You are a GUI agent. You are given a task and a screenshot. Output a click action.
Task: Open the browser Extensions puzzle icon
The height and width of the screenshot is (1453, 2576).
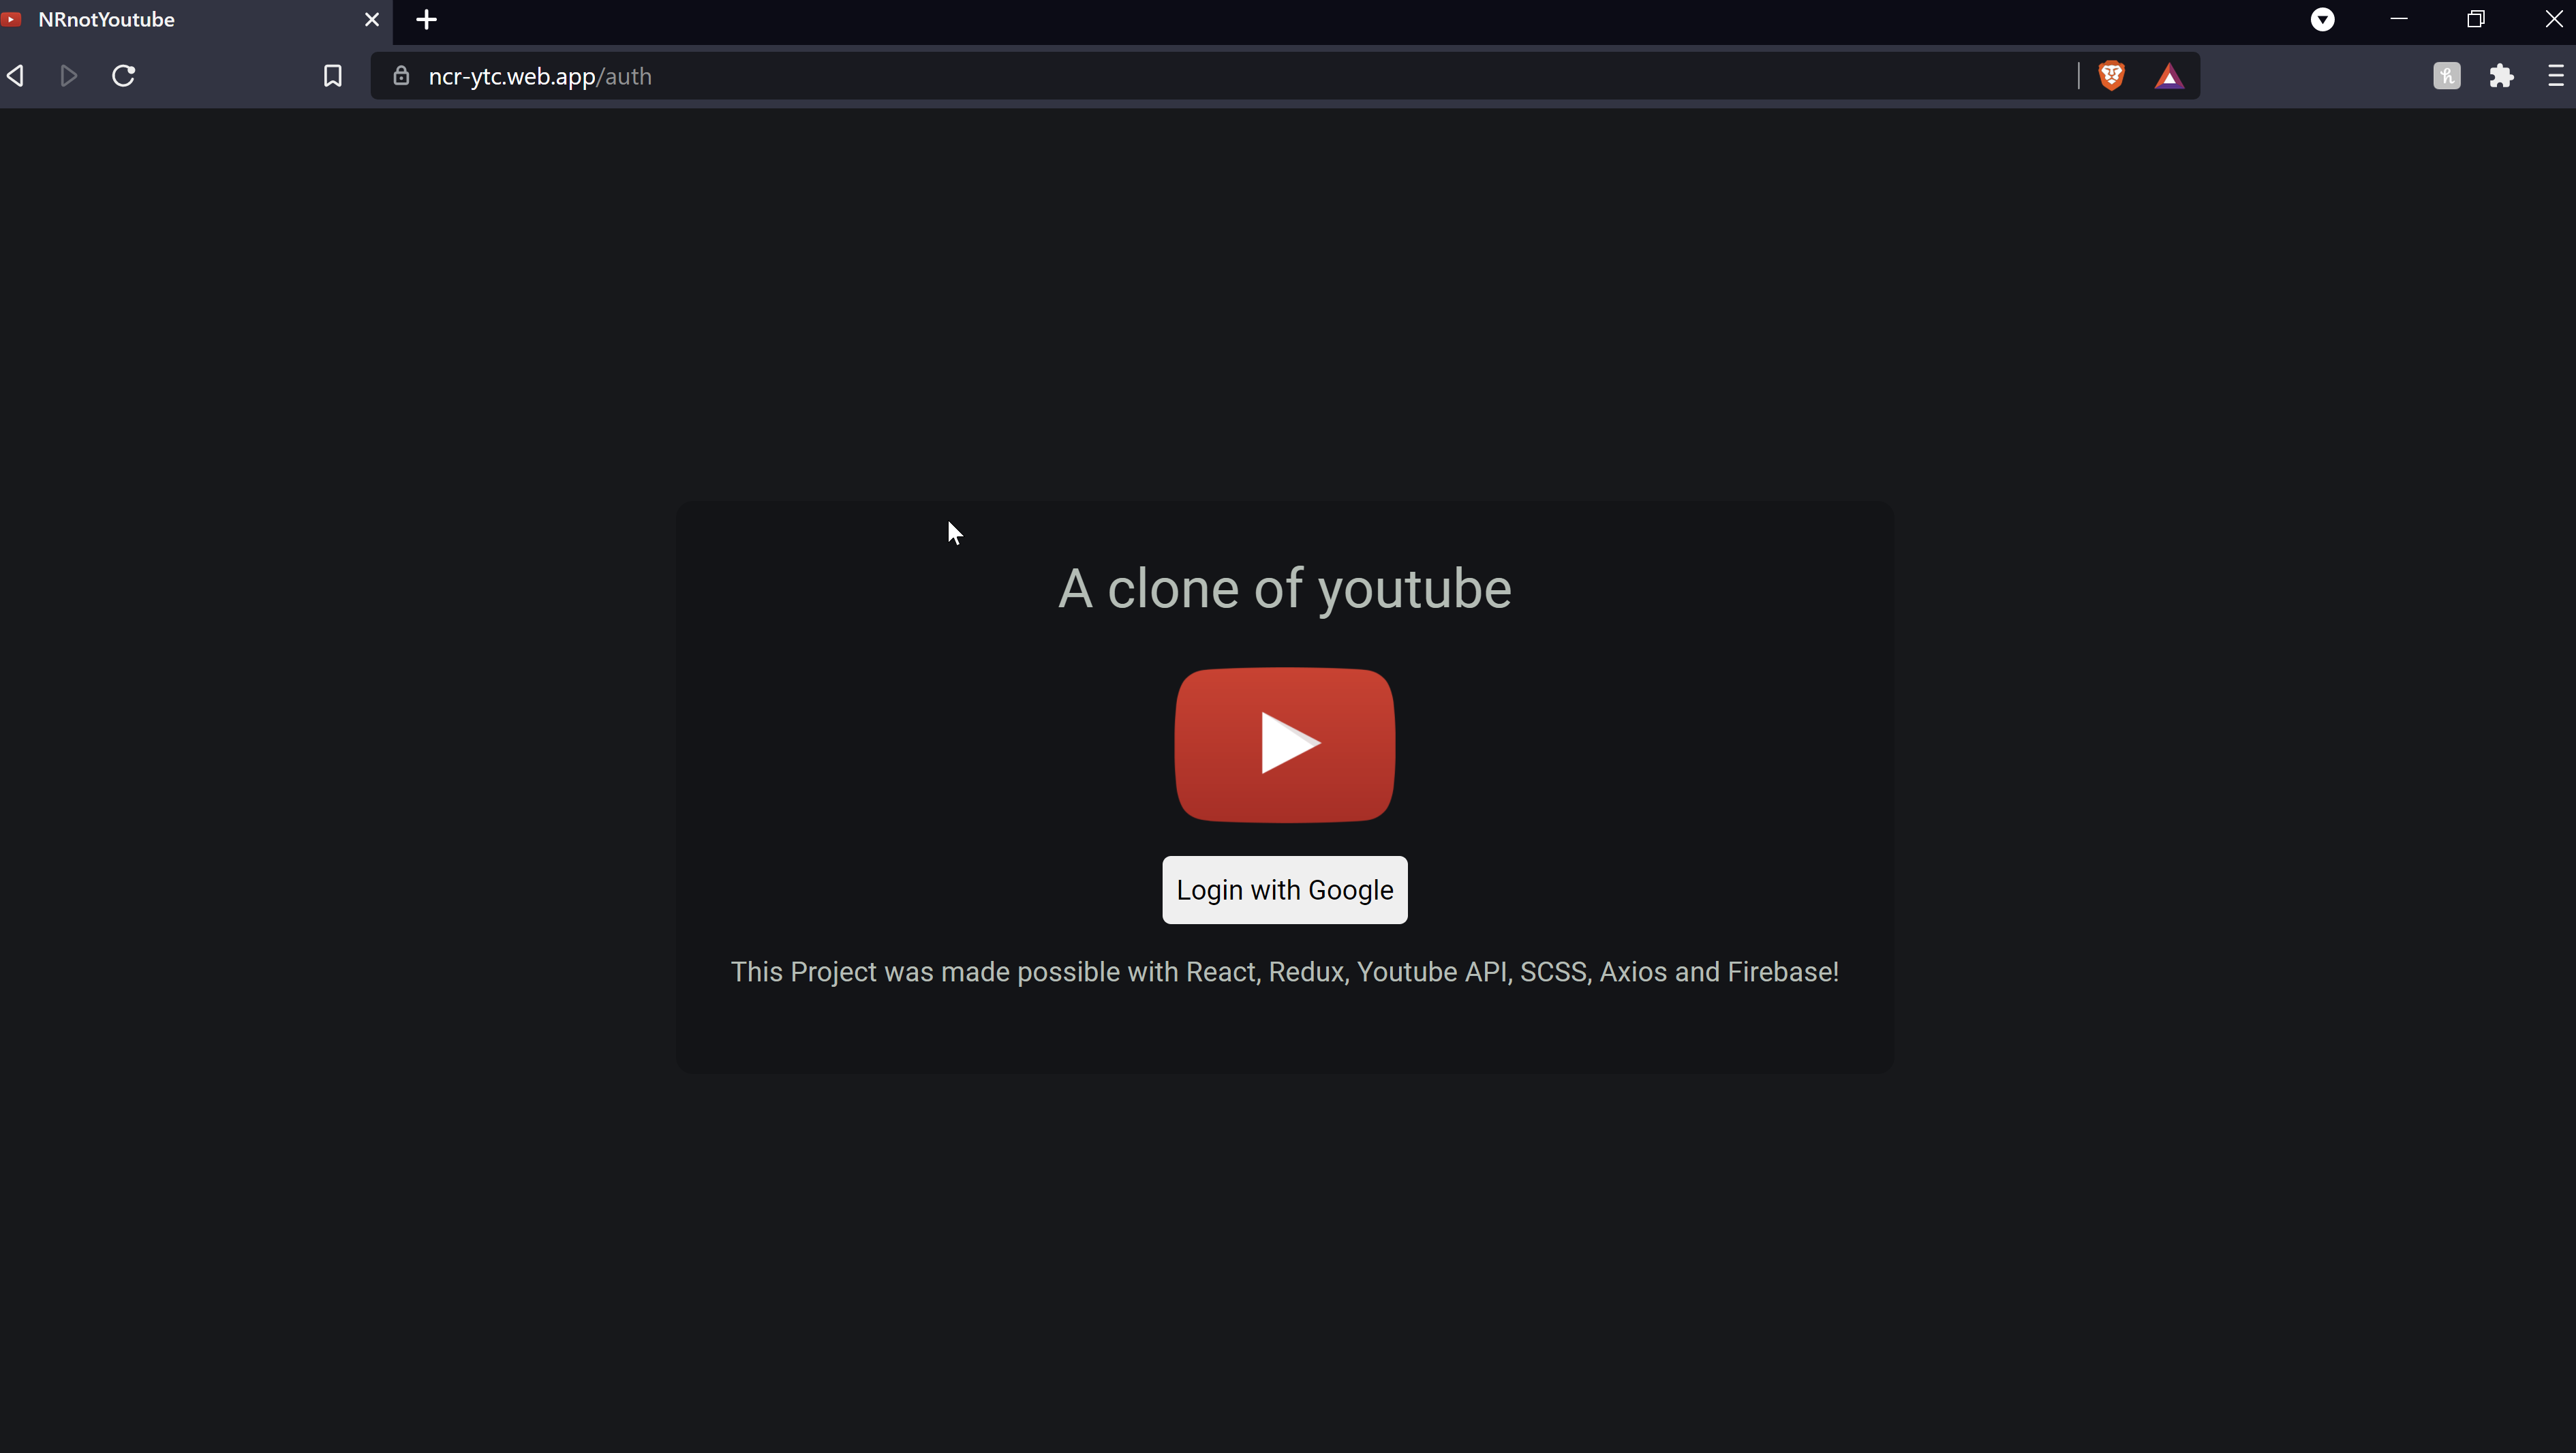pyautogui.click(x=2502, y=75)
